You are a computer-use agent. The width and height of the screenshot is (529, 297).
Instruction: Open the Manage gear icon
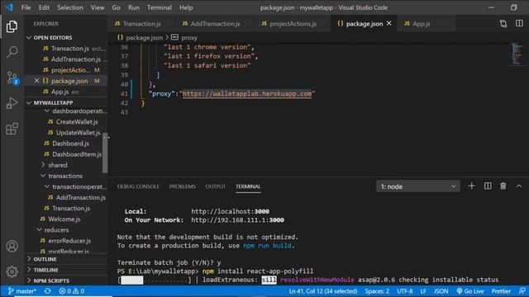click(x=12, y=271)
